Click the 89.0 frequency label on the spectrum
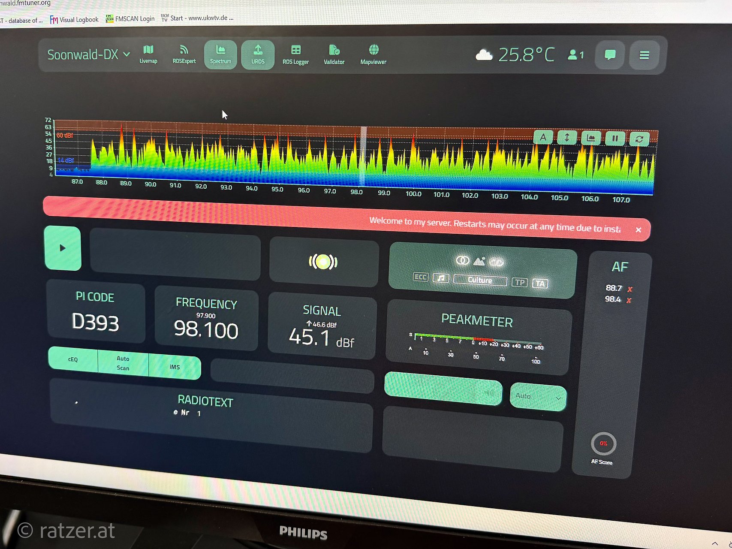Screen dimensions: 732x549 [126, 183]
